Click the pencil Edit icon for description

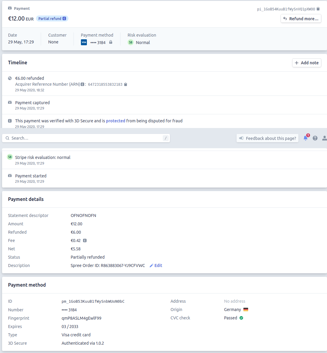[x=151, y=266]
